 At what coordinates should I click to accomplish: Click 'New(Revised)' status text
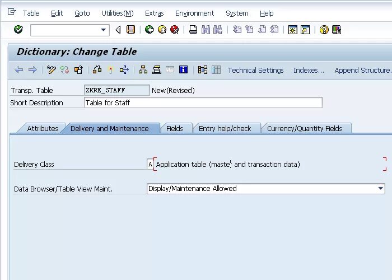[173, 91]
